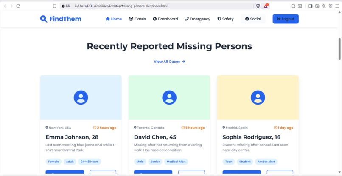This screenshot has height=176, width=342.
Task: Click Emma Johnson's avatar icon
Action: pyautogui.click(x=81, y=97)
